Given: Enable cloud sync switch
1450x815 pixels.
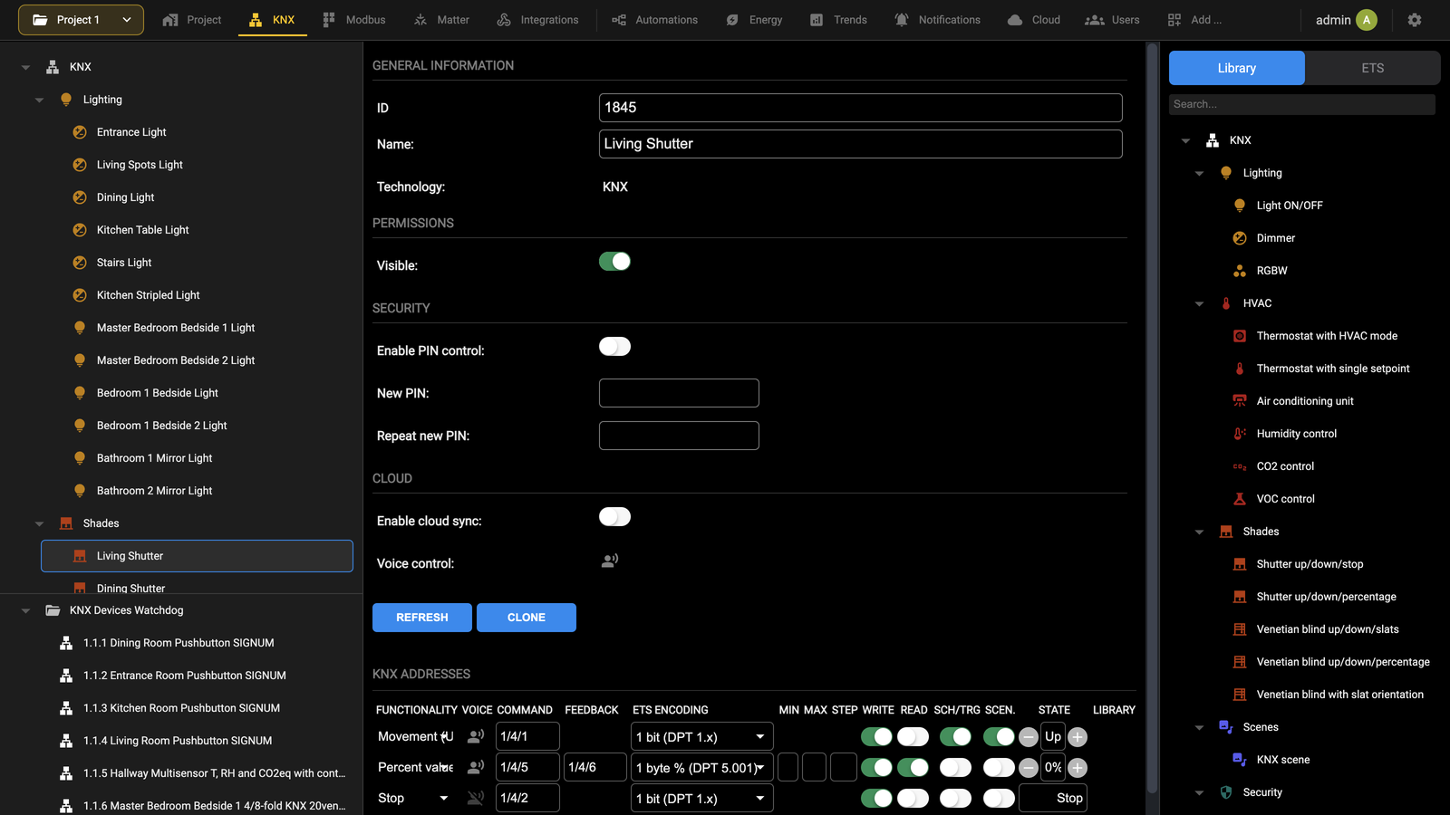Looking at the screenshot, I should [614, 517].
